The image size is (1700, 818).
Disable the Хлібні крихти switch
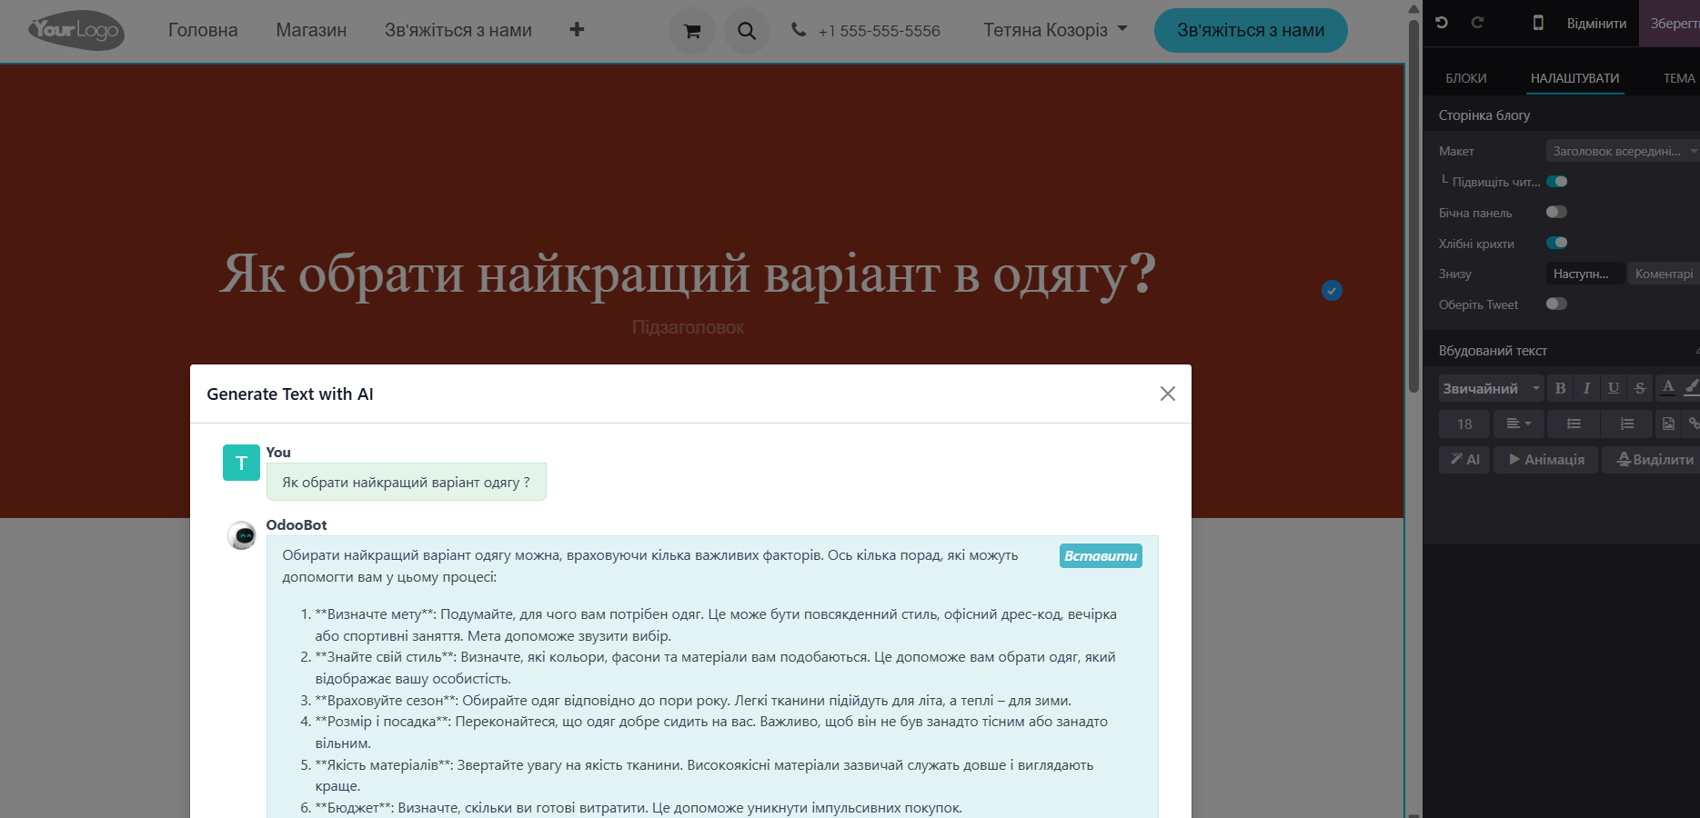point(1556,243)
